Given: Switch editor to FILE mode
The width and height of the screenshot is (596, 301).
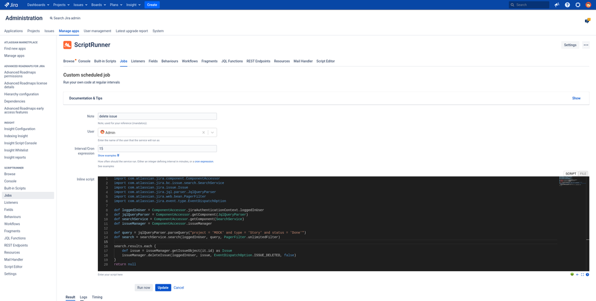Looking at the screenshot, I should pos(583,173).
